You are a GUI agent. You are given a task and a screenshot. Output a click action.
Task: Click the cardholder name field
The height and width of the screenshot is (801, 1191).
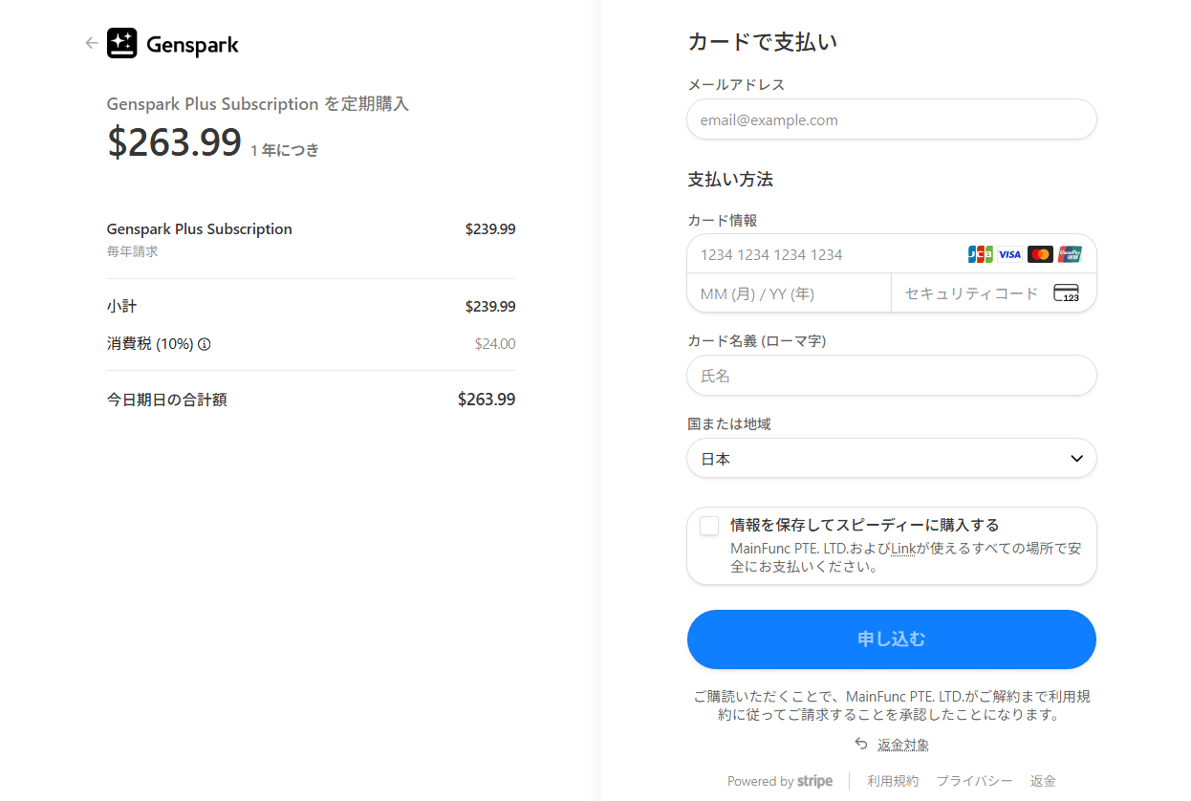pos(891,376)
